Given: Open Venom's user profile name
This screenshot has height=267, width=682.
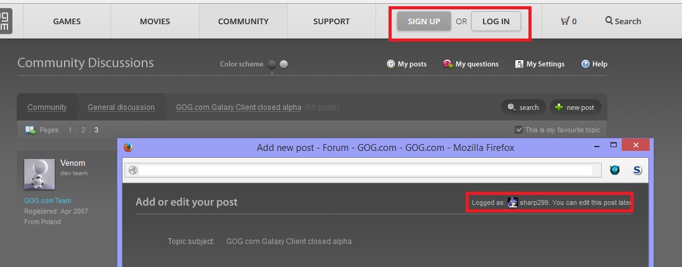Looking at the screenshot, I should (x=73, y=163).
